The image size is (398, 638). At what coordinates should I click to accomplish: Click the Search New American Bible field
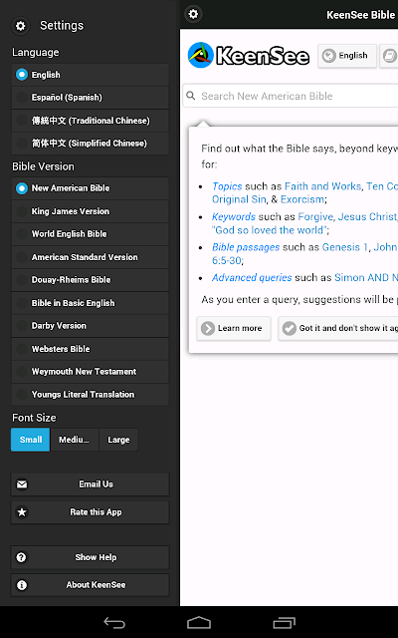291,96
